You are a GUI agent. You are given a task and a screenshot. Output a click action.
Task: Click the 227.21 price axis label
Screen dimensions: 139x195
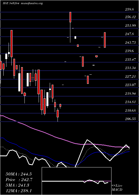coord(130,77)
